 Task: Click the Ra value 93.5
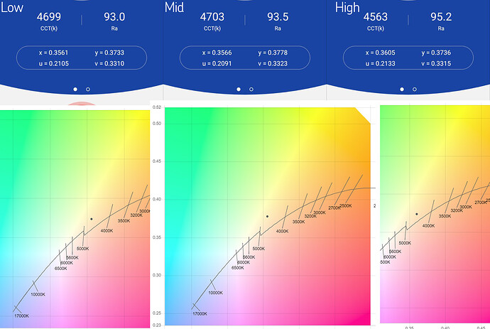tap(278, 17)
